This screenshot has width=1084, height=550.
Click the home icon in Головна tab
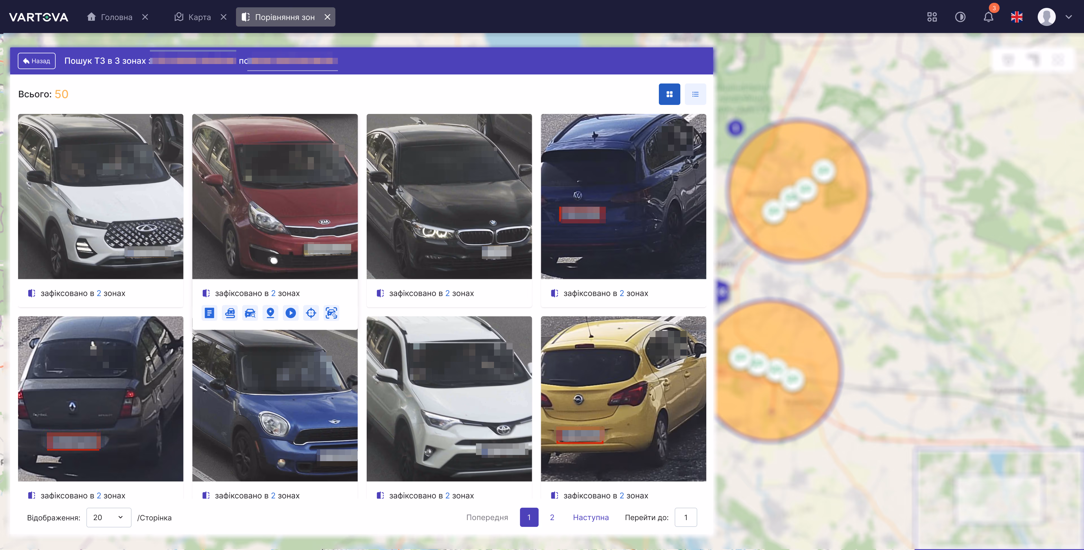(x=91, y=16)
